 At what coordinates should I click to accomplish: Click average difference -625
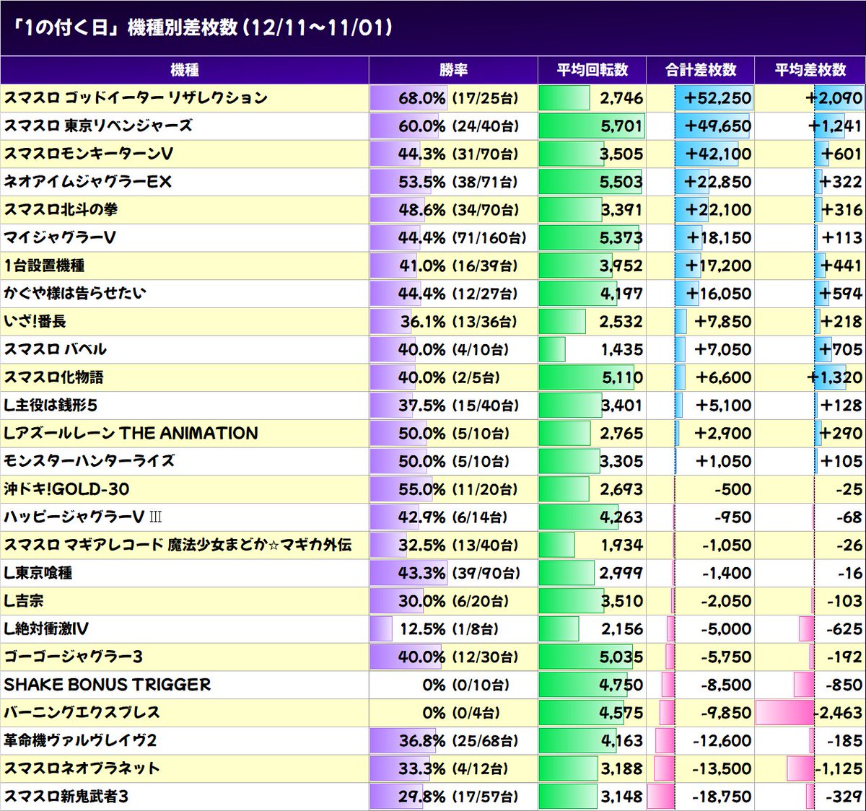tap(844, 629)
